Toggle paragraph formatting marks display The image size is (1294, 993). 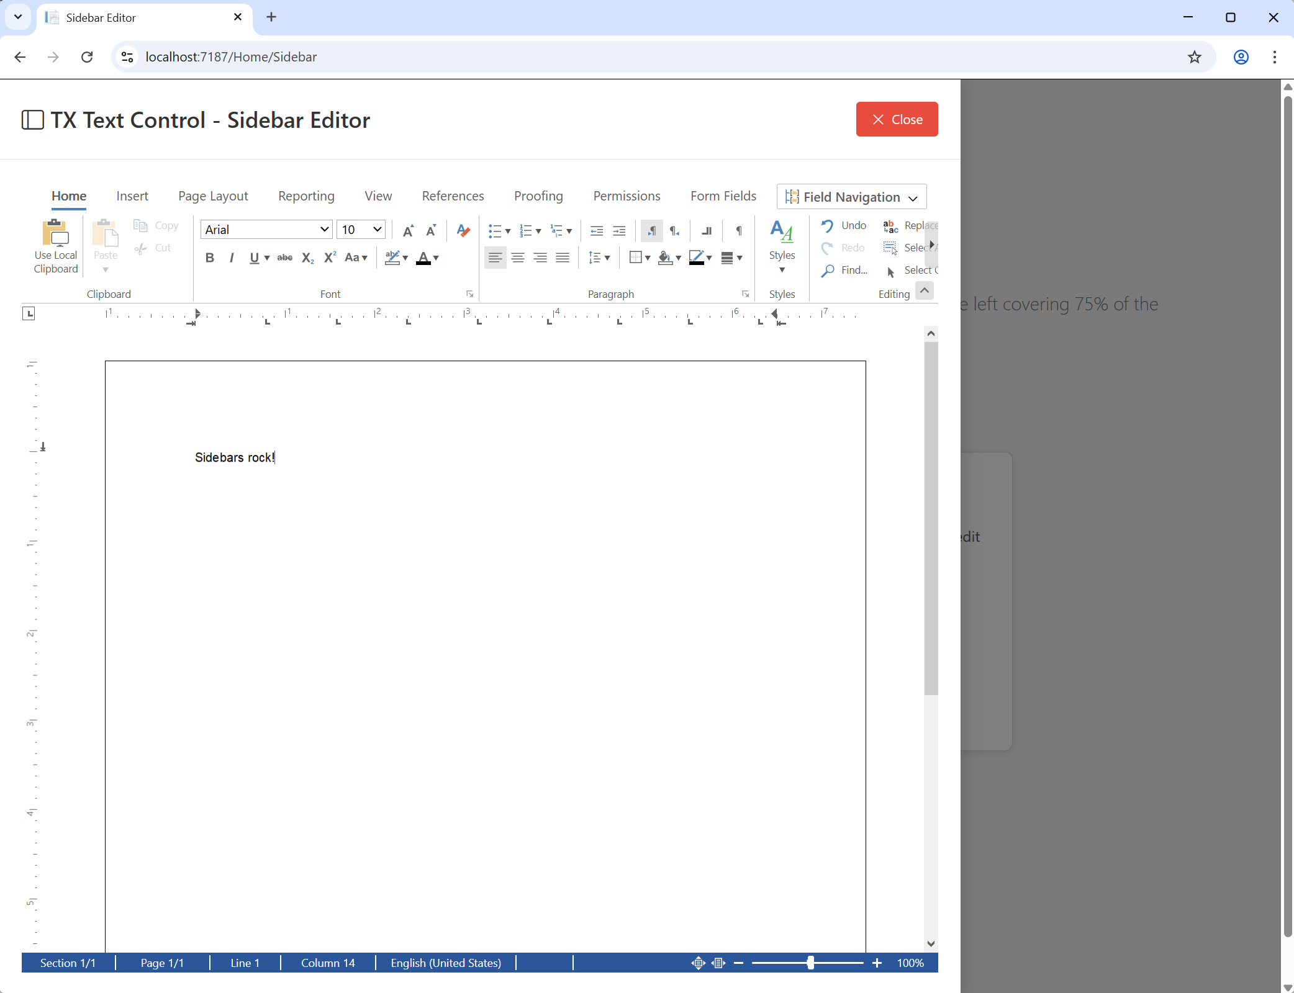point(738,230)
